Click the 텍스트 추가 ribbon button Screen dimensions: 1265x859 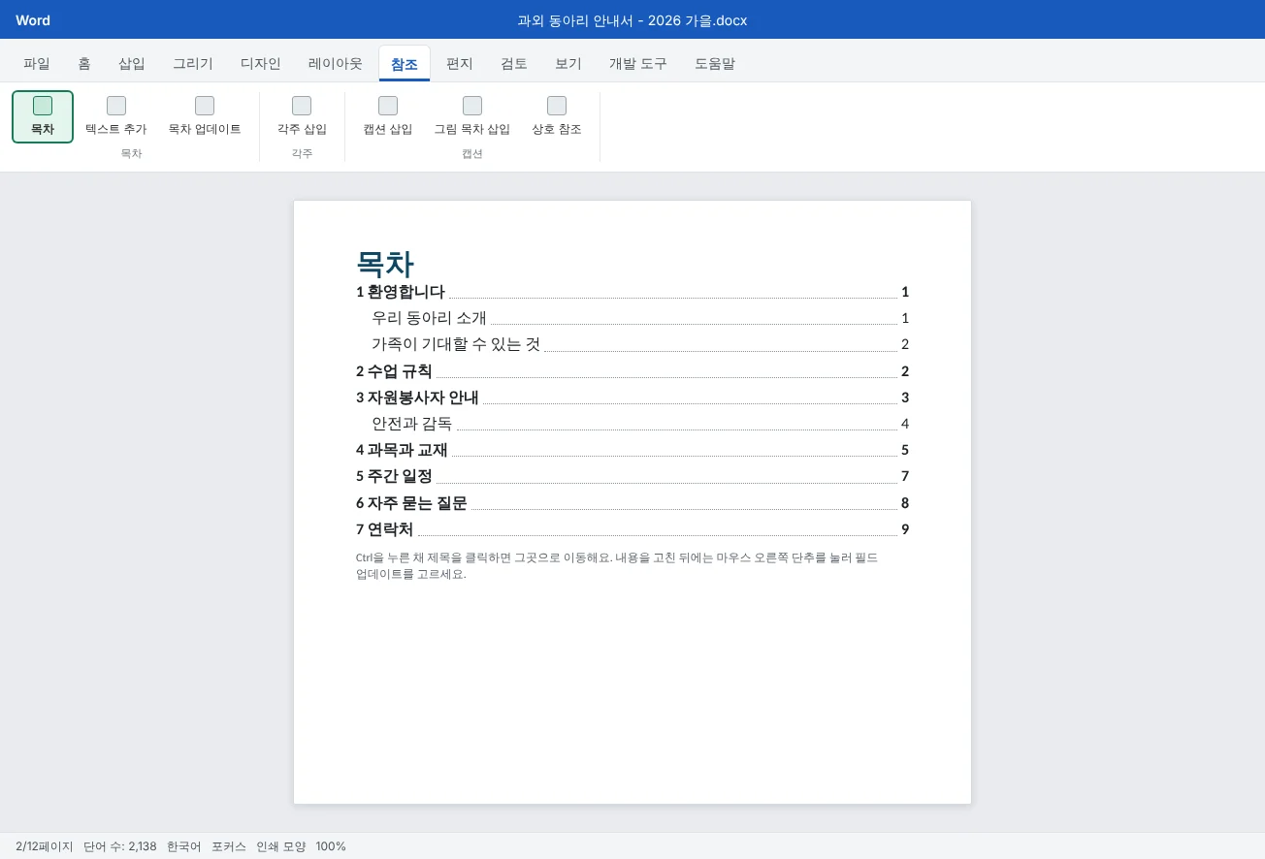[116, 116]
